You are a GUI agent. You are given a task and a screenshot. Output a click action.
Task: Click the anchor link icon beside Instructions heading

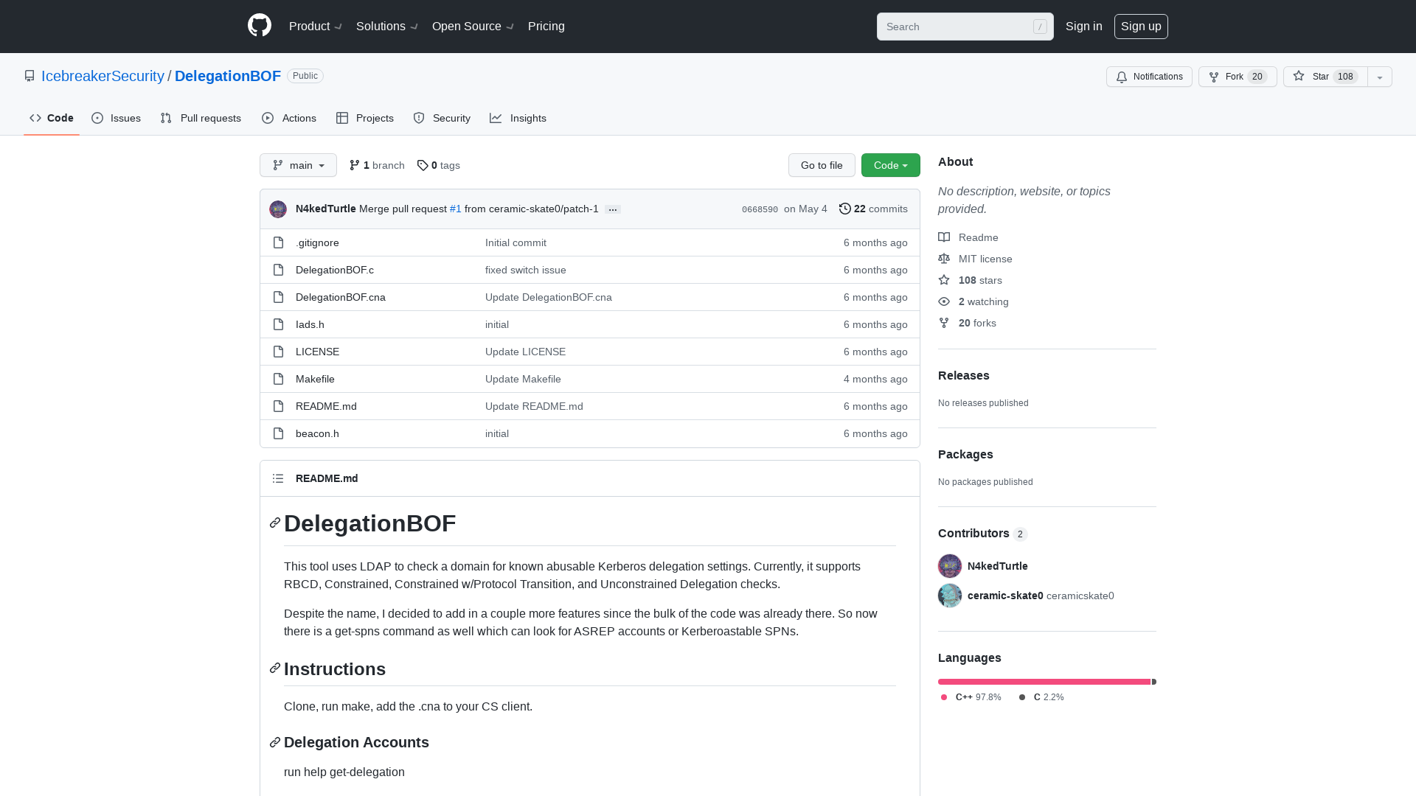click(275, 668)
